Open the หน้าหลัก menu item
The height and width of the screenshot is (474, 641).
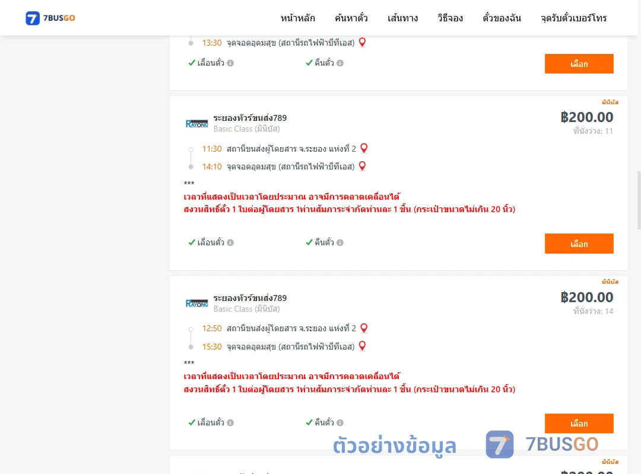297,18
